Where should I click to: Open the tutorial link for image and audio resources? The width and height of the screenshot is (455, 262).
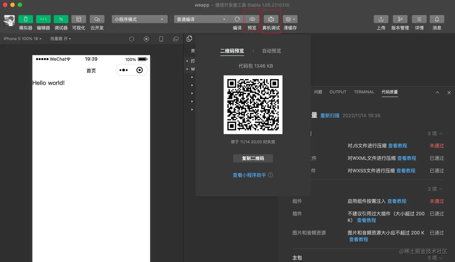click(358, 239)
